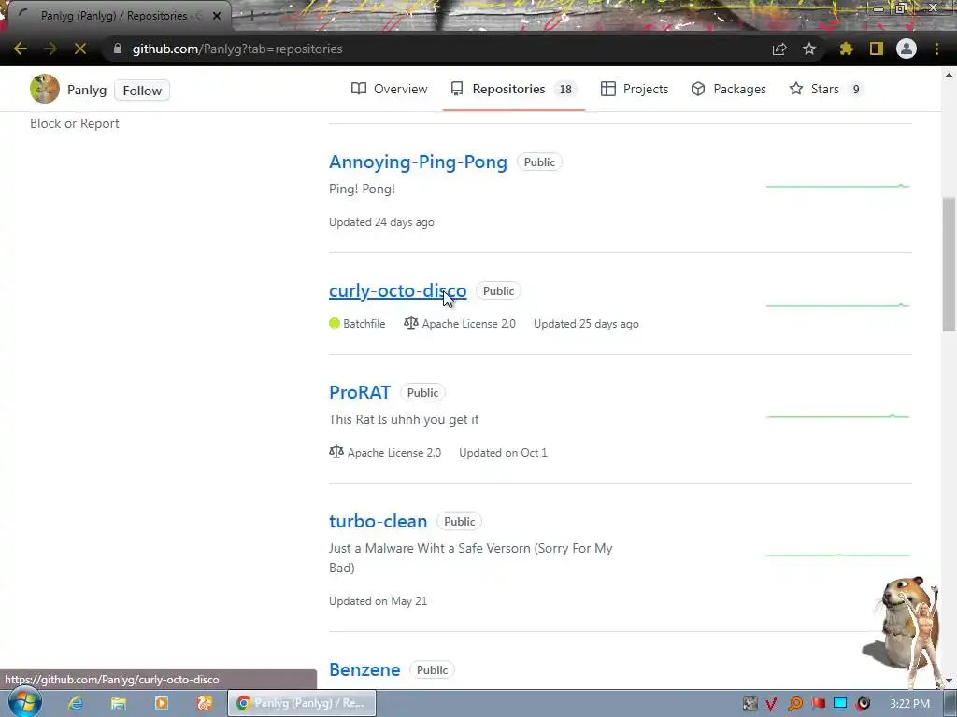Click the red V tray icon
957x717 pixels.
[x=771, y=704]
